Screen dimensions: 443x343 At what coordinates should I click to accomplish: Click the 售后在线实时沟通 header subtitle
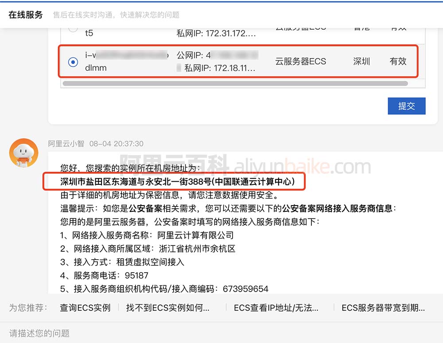click(116, 15)
